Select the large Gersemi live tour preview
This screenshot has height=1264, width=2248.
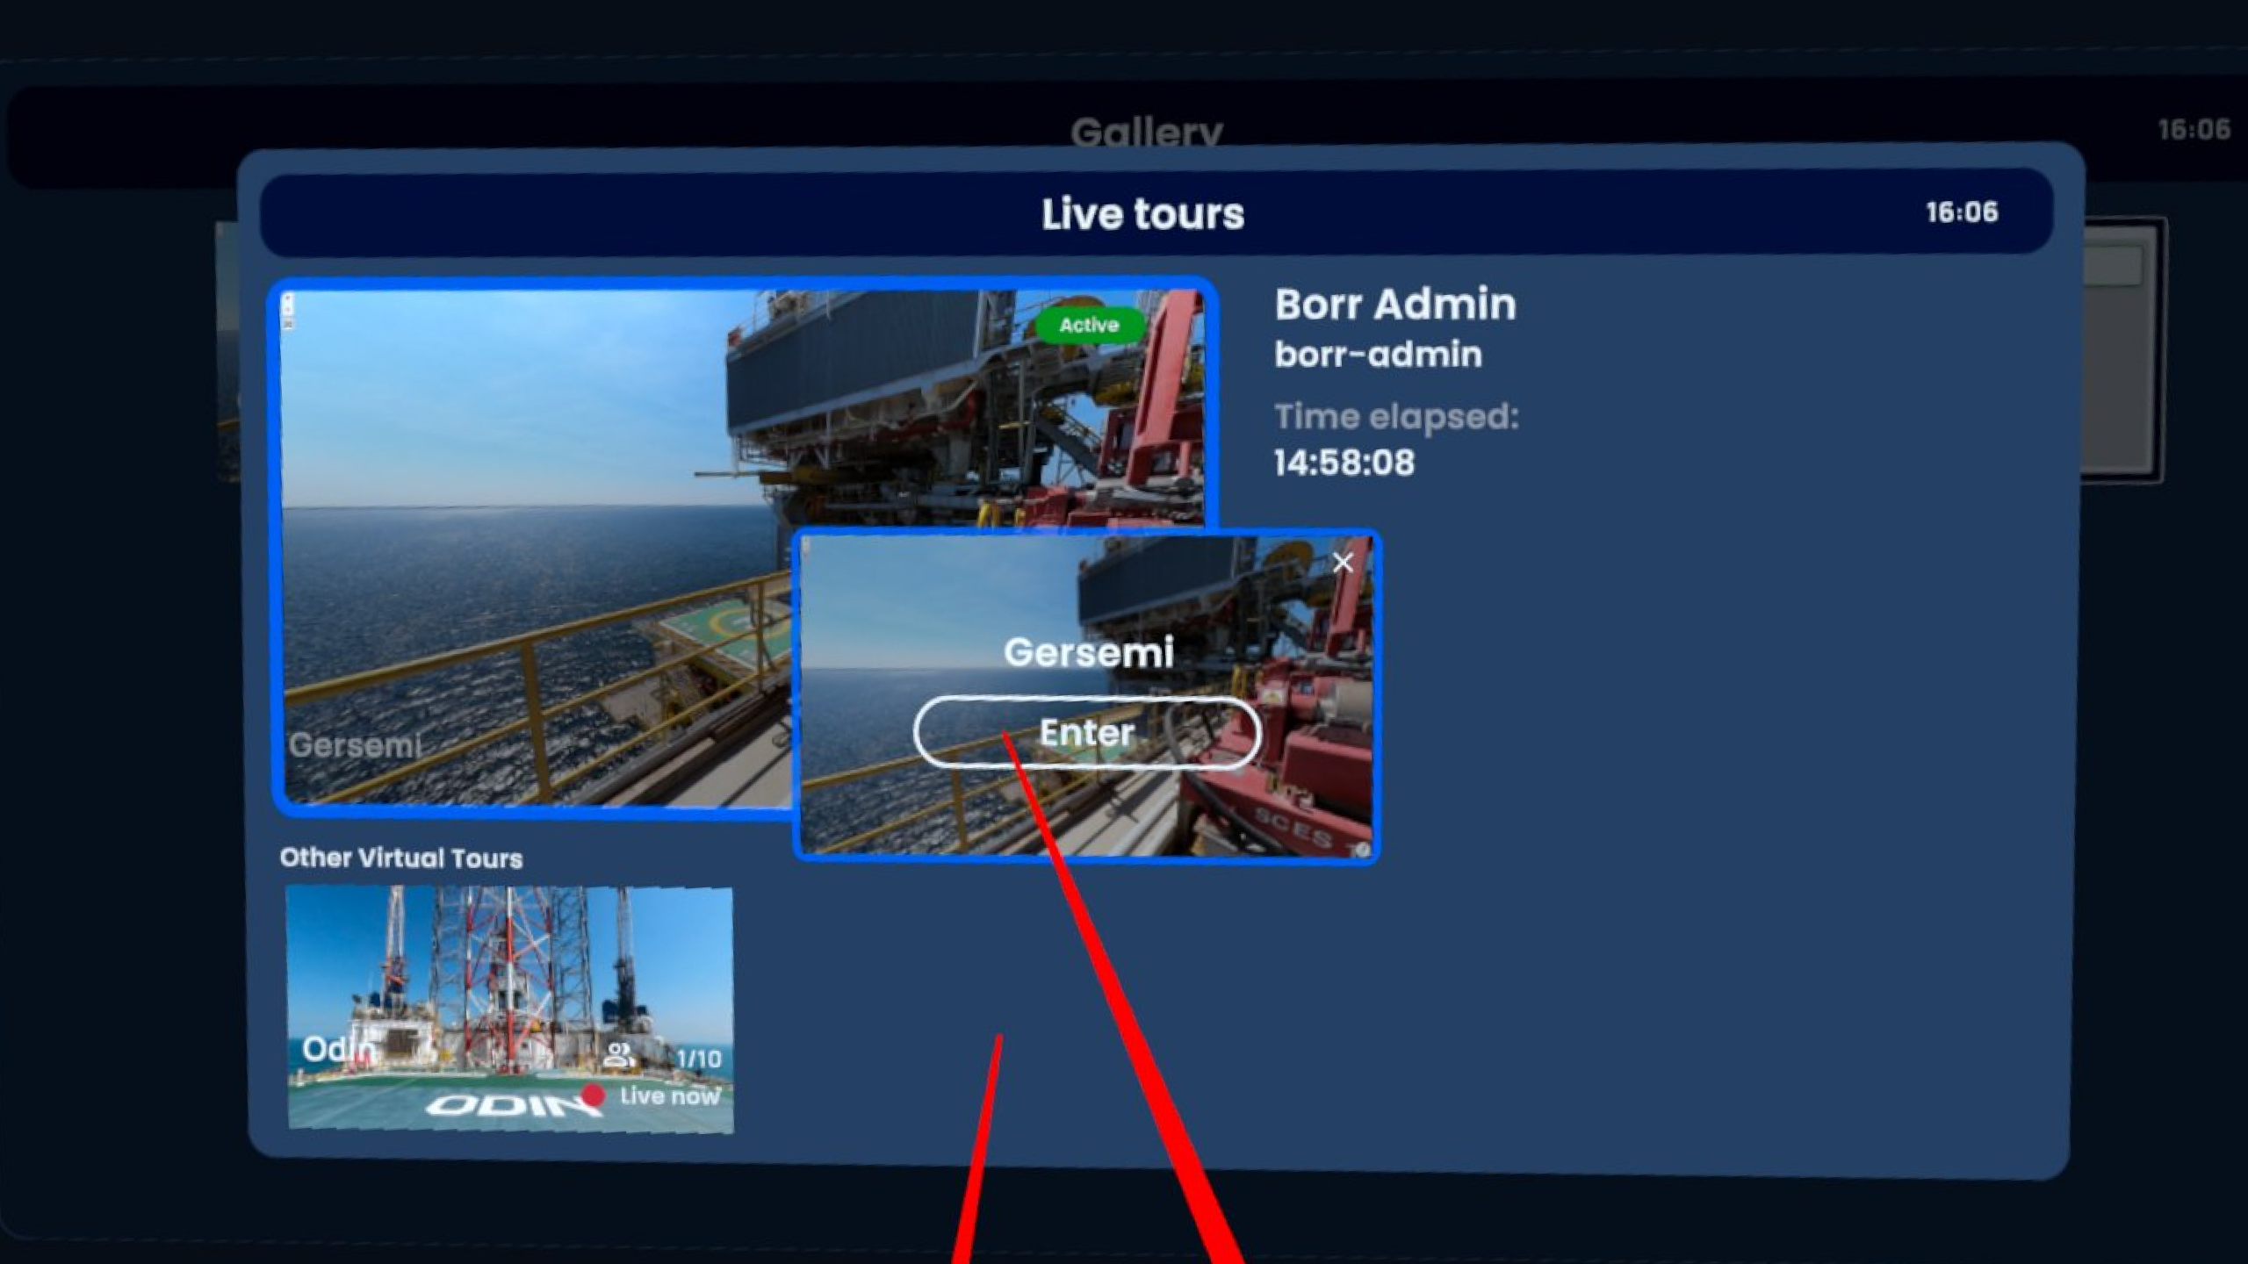[x=536, y=548]
